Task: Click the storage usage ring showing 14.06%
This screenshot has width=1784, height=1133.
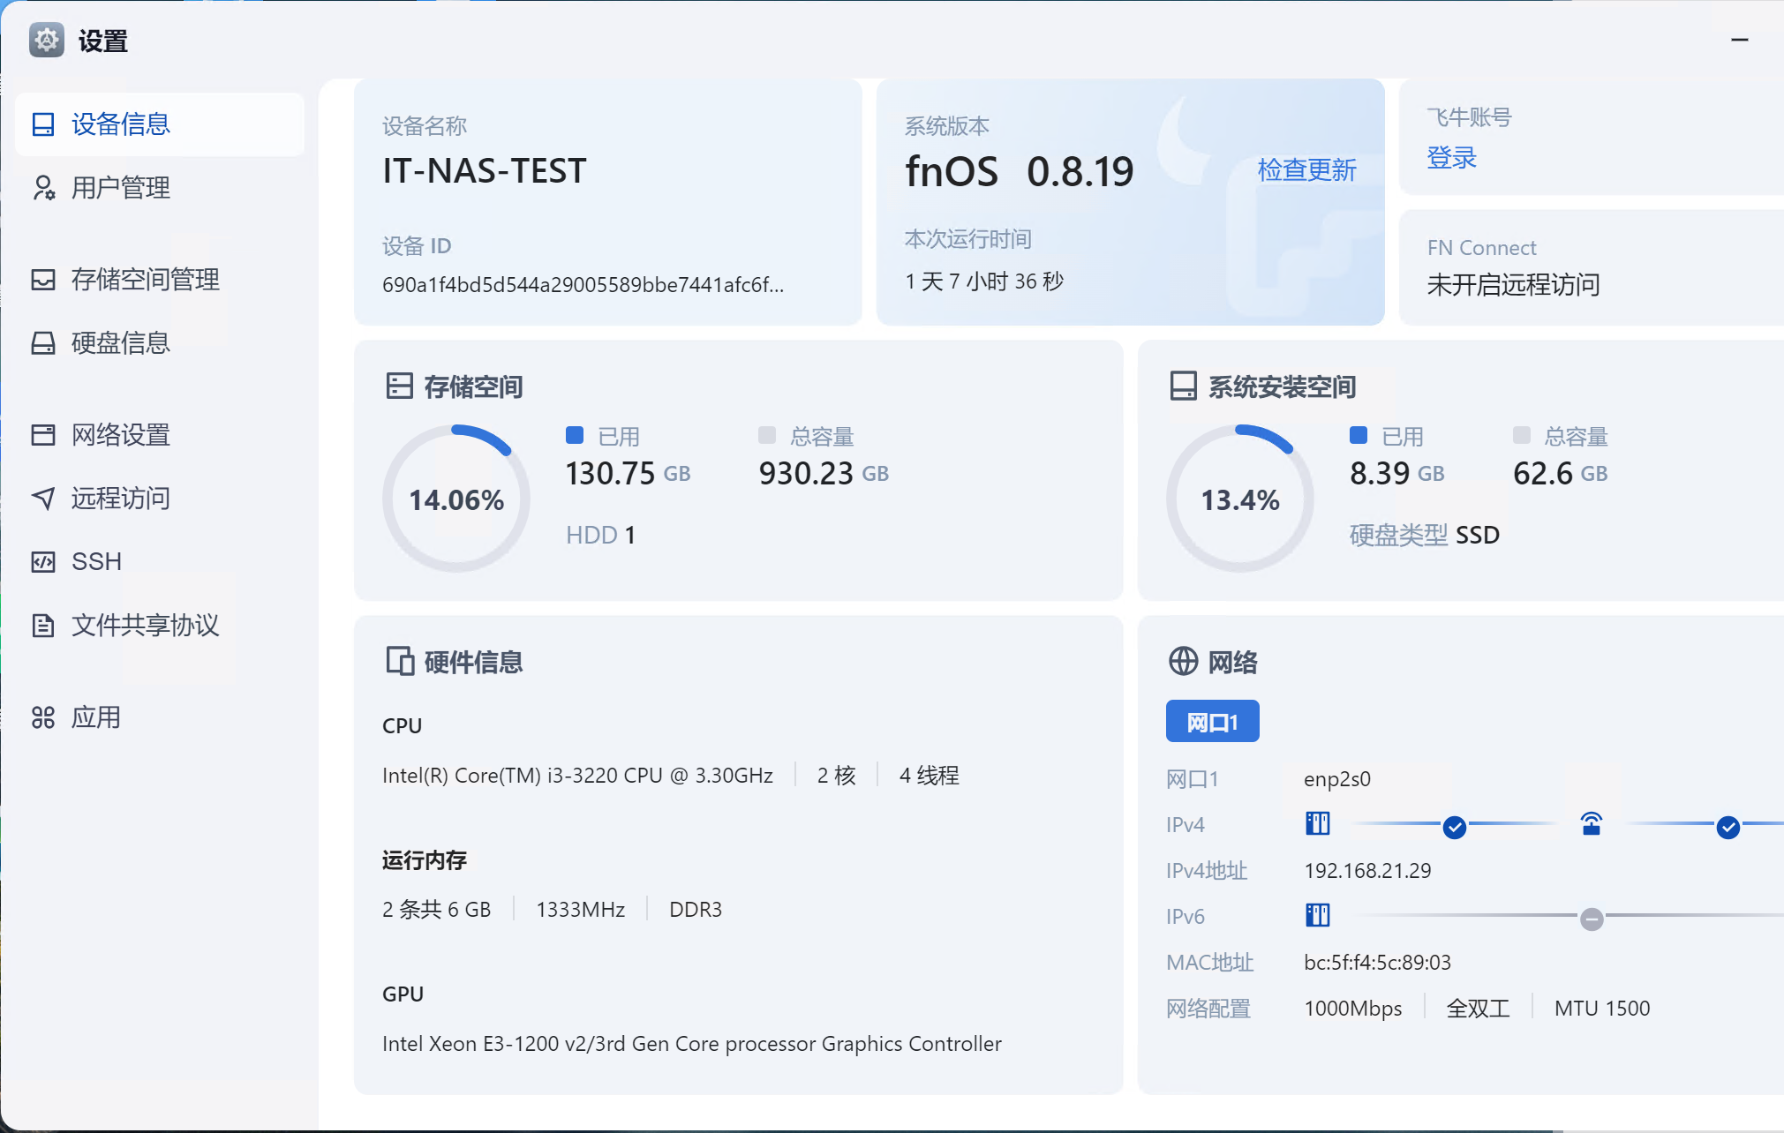Action: [456, 499]
